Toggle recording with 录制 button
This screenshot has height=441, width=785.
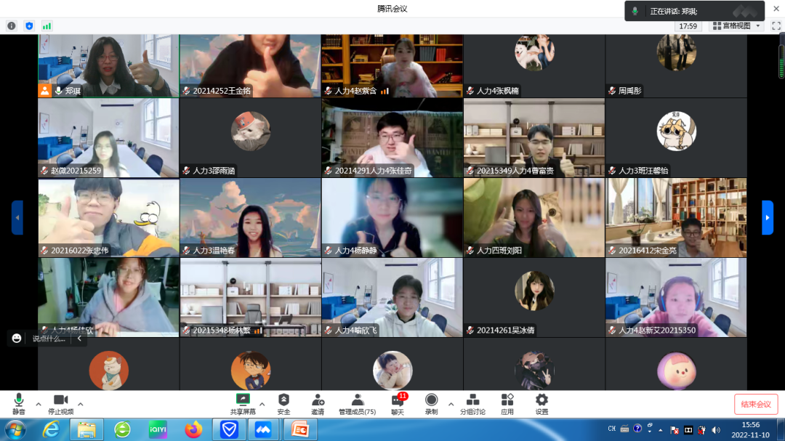point(431,403)
